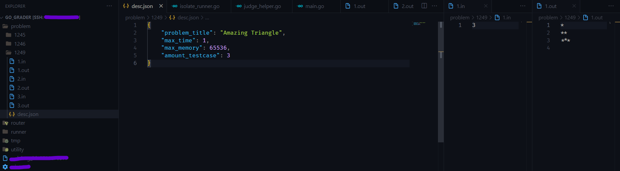Screen dimensions: 620x171
Task: Click the 1249 breadcrumb in desc.json editor
Action: point(157,18)
